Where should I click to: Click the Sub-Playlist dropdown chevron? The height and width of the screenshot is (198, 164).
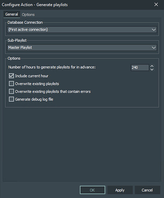tap(154, 48)
